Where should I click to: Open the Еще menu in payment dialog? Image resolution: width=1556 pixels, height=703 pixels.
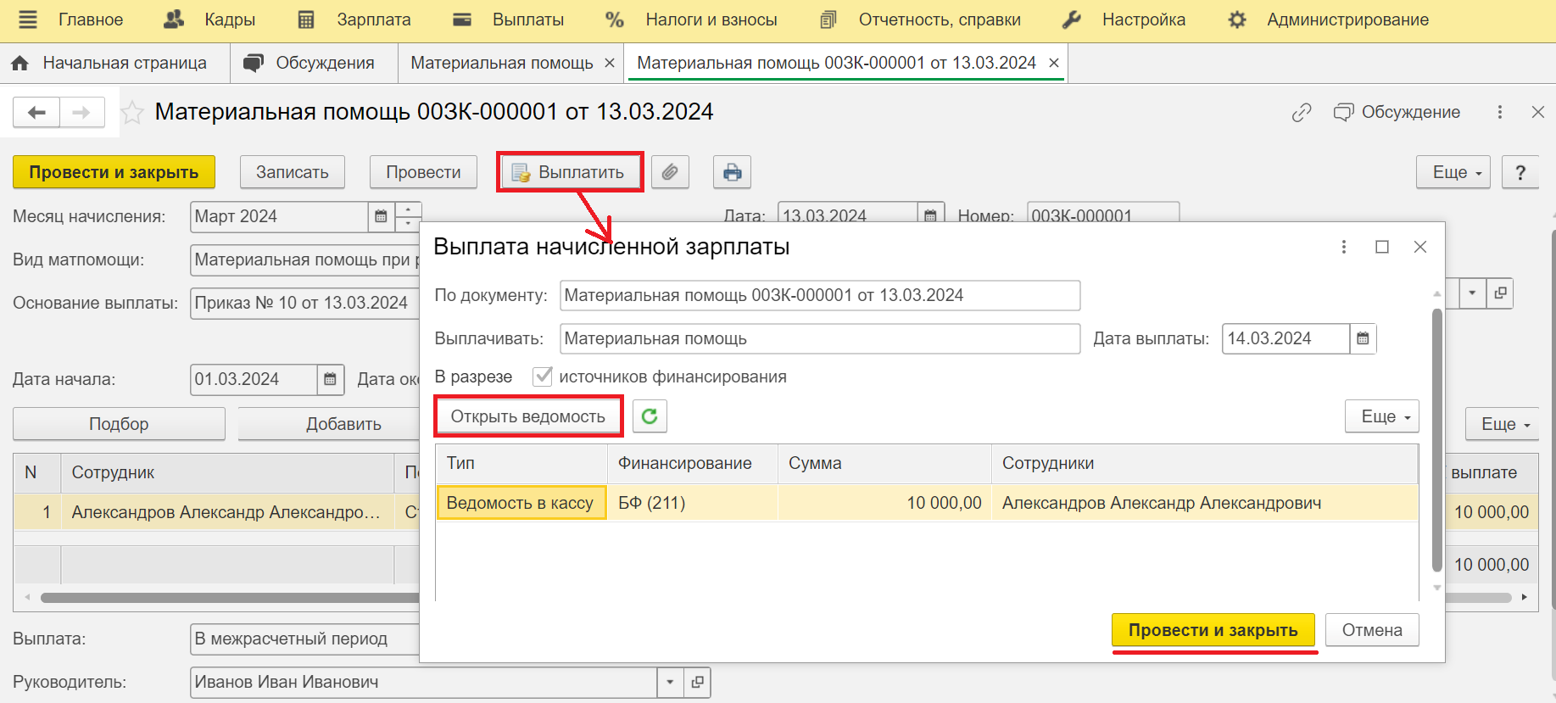1381,416
